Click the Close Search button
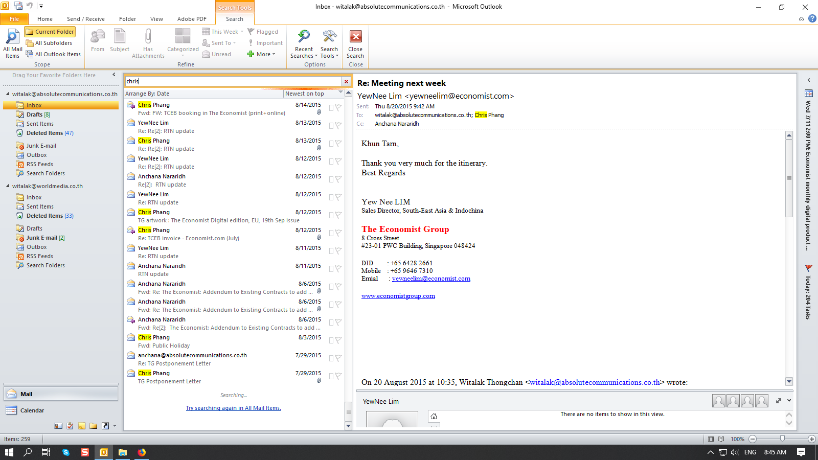Viewport: 818px width, 460px height. (355, 44)
